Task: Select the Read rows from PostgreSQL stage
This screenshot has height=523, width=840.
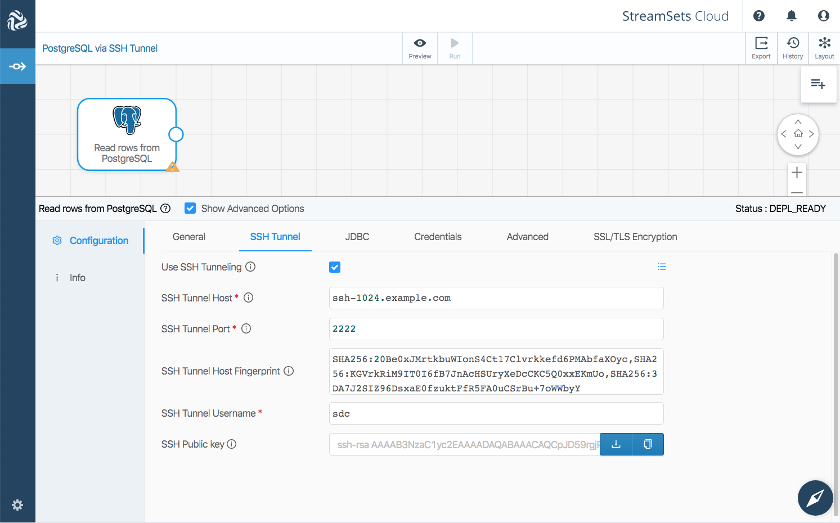Action: click(x=127, y=134)
